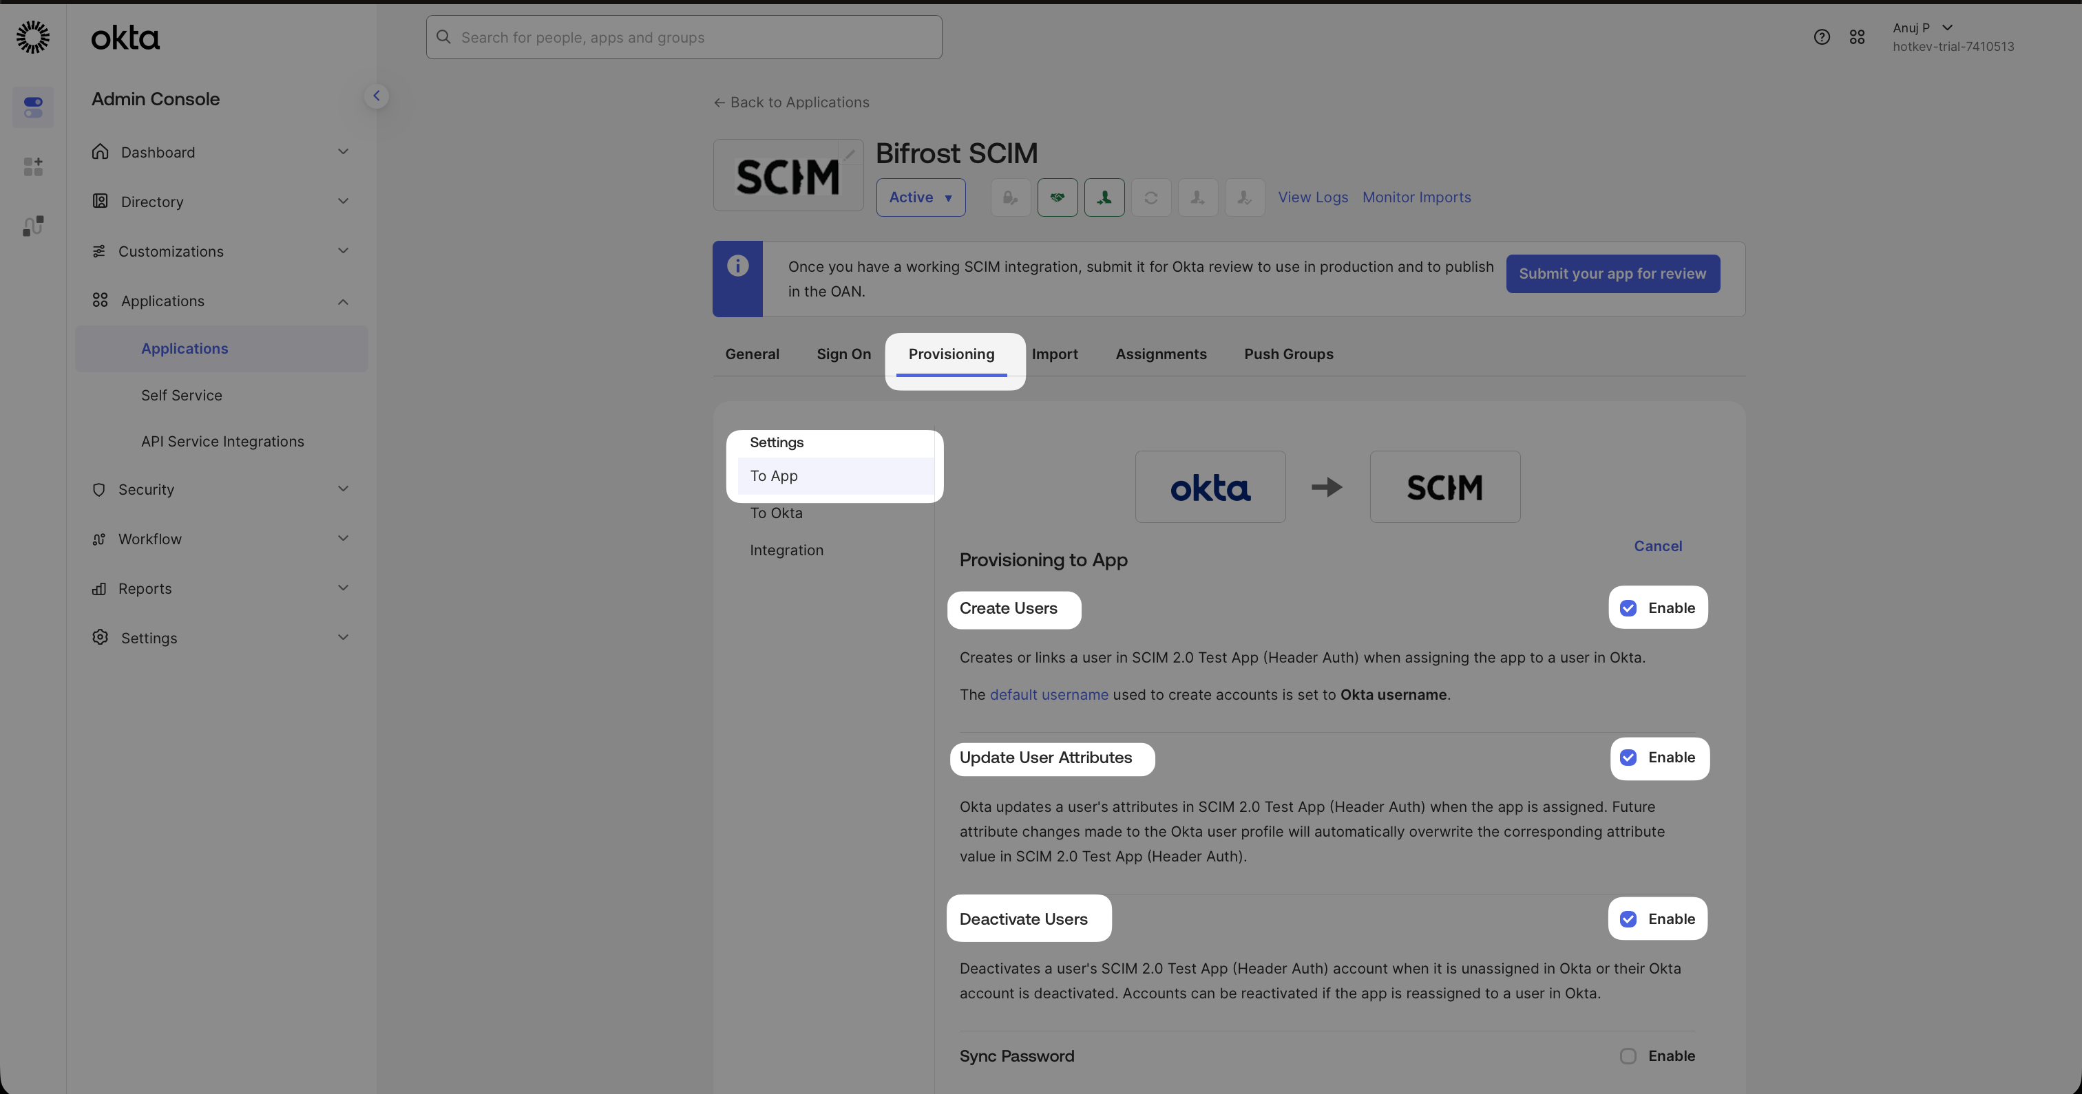Image resolution: width=2082 pixels, height=1094 pixels.
Task: Switch to the Import tab
Action: 1055,354
